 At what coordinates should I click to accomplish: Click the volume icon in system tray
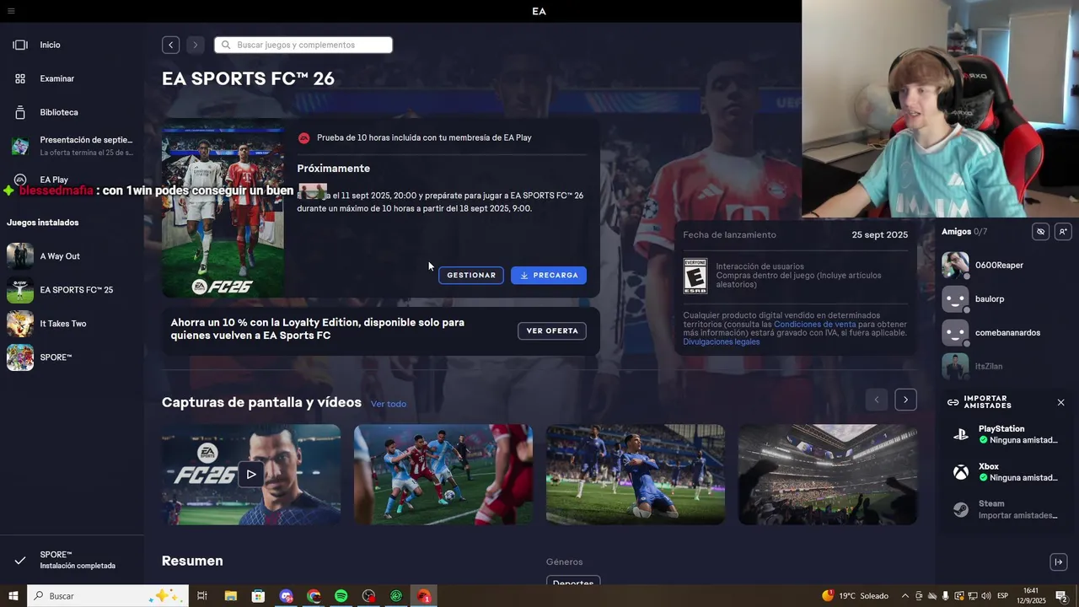(x=985, y=596)
